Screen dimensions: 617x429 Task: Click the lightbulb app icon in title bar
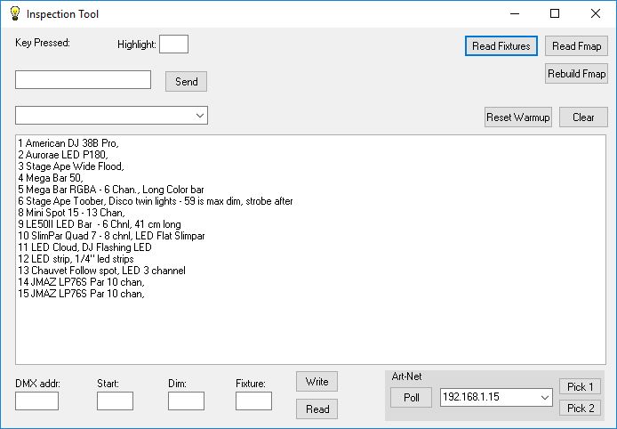point(15,13)
